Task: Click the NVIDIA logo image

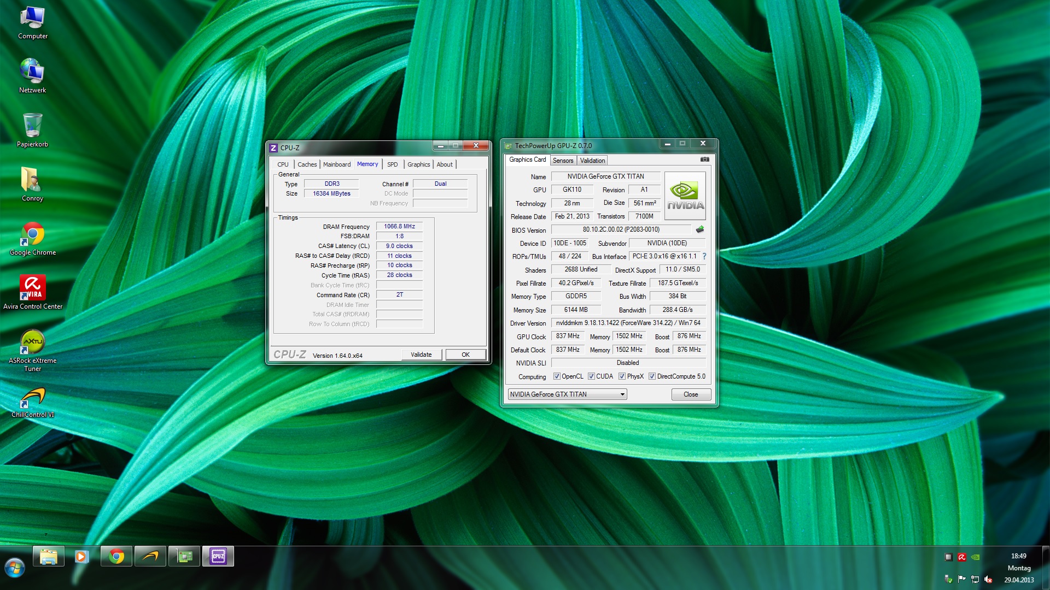Action: click(x=685, y=196)
